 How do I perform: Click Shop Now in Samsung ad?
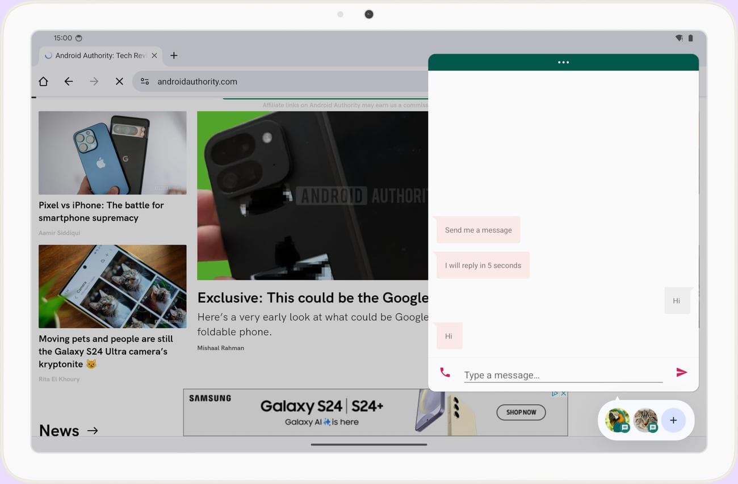pyautogui.click(x=521, y=413)
